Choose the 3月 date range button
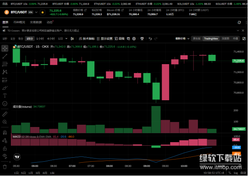The height and width of the screenshot is (176, 248). tap(38, 173)
